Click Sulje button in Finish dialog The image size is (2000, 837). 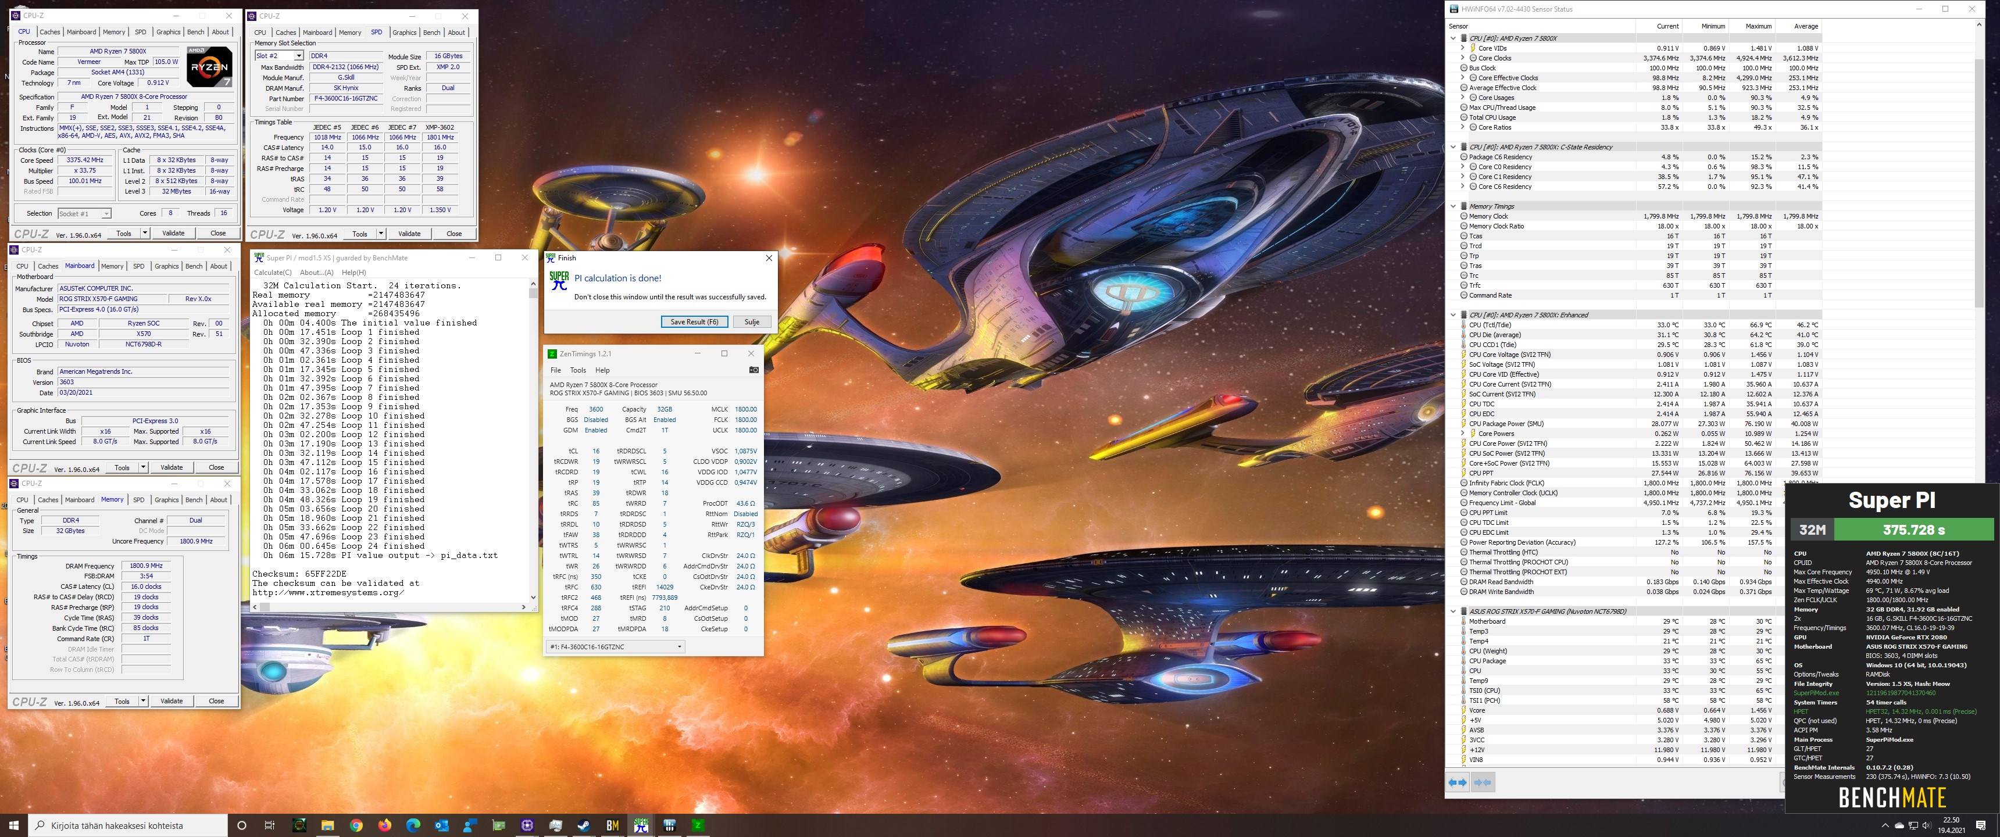[x=752, y=321]
